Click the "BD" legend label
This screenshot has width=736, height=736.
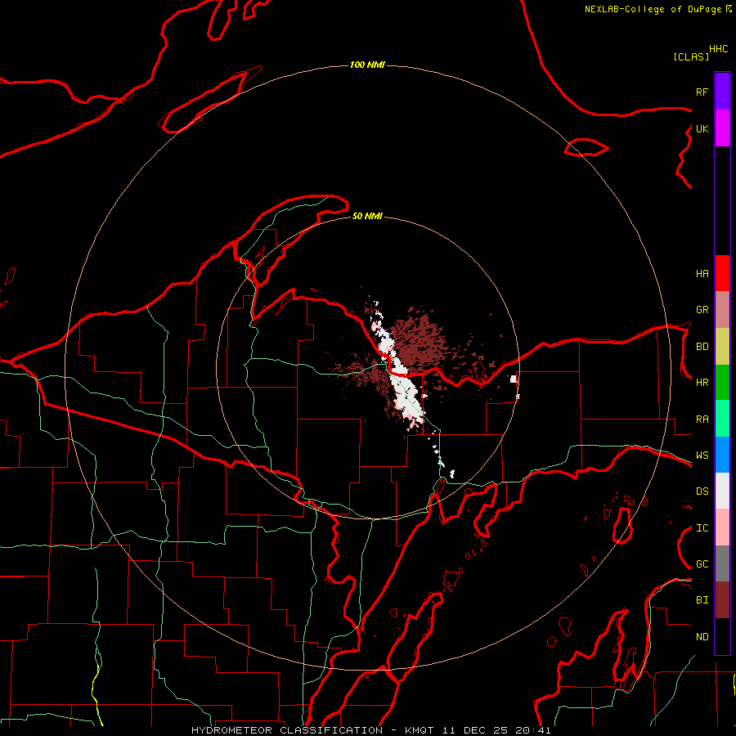[x=702, y=347]
